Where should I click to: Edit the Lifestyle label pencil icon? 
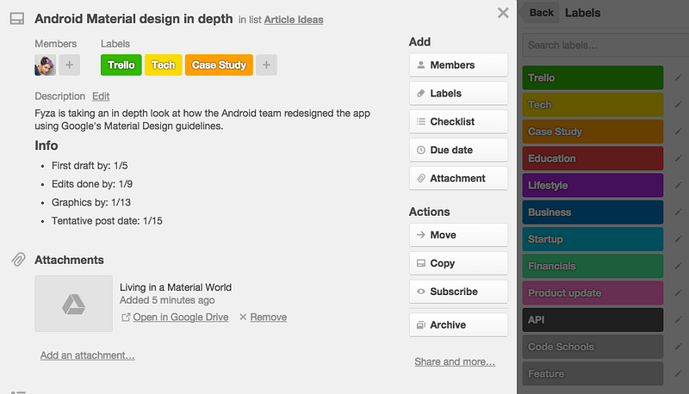coord(679,185)
